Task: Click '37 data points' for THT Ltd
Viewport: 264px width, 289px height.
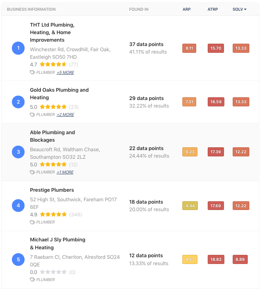Action: [x=146, y=44]
